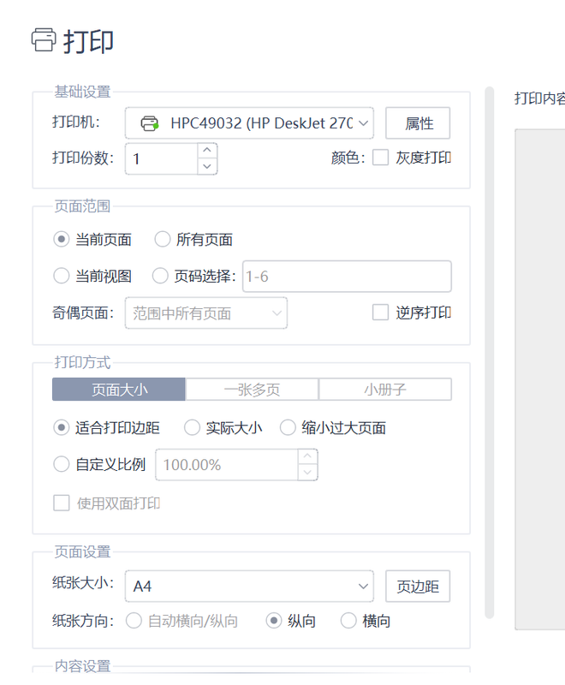Open the 纸张大小 A4 paper size dropdown
This screenshot has height=685, width=565.
coord(249,587)
